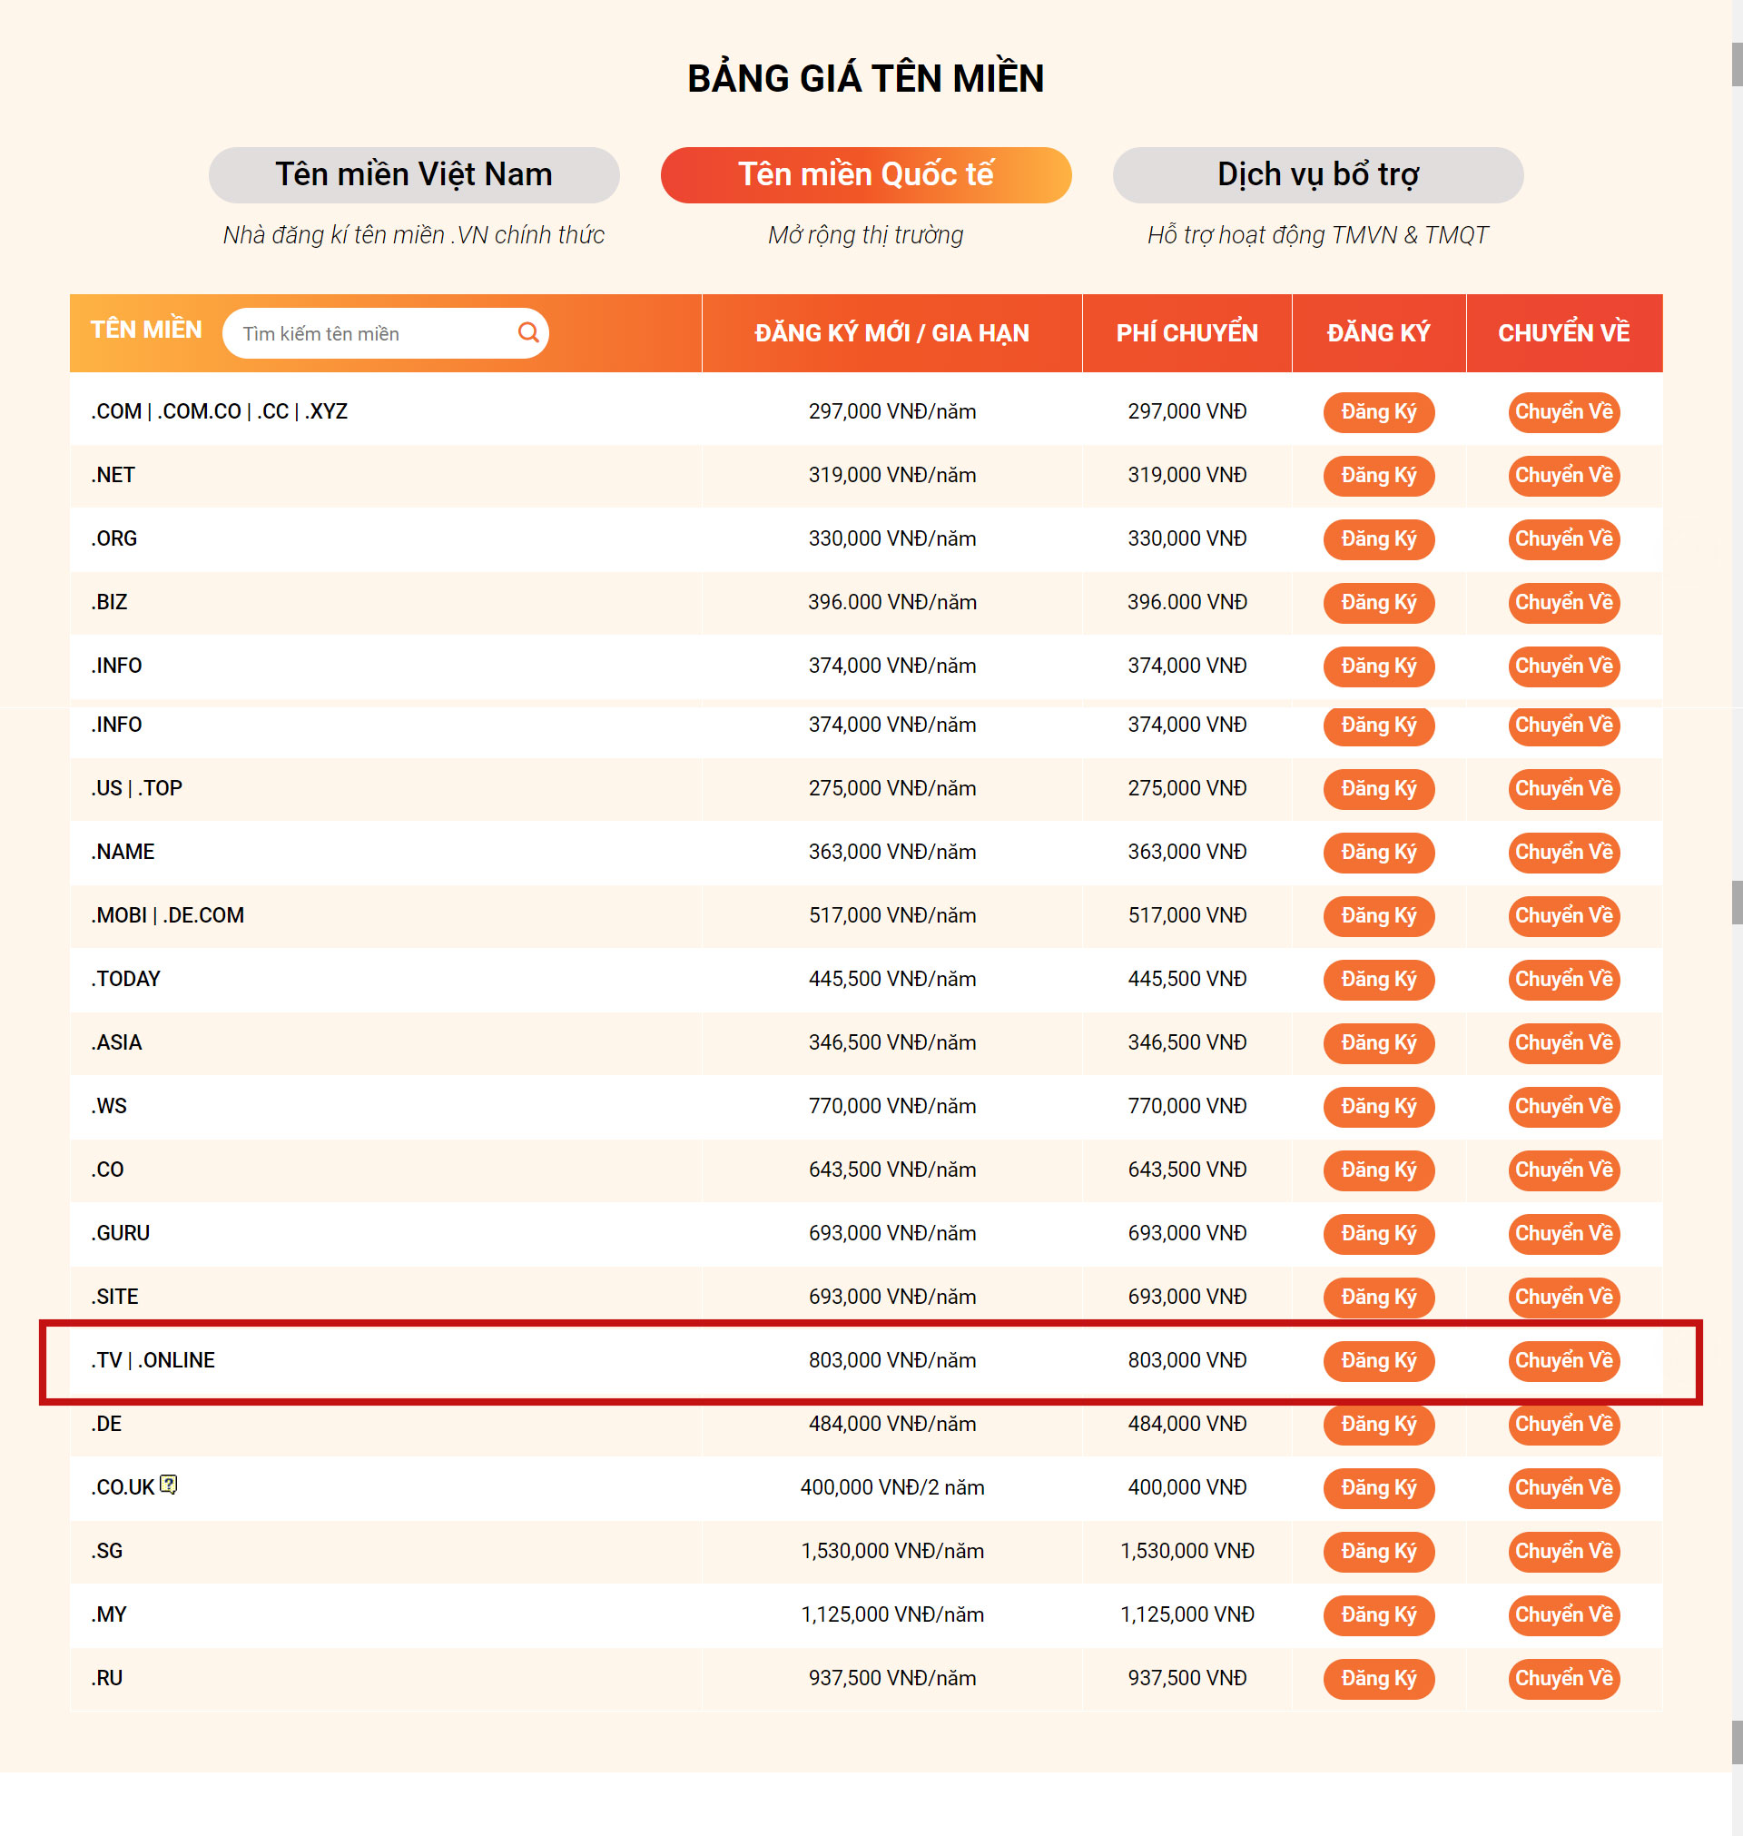Register the .RU domain

1378,1679
